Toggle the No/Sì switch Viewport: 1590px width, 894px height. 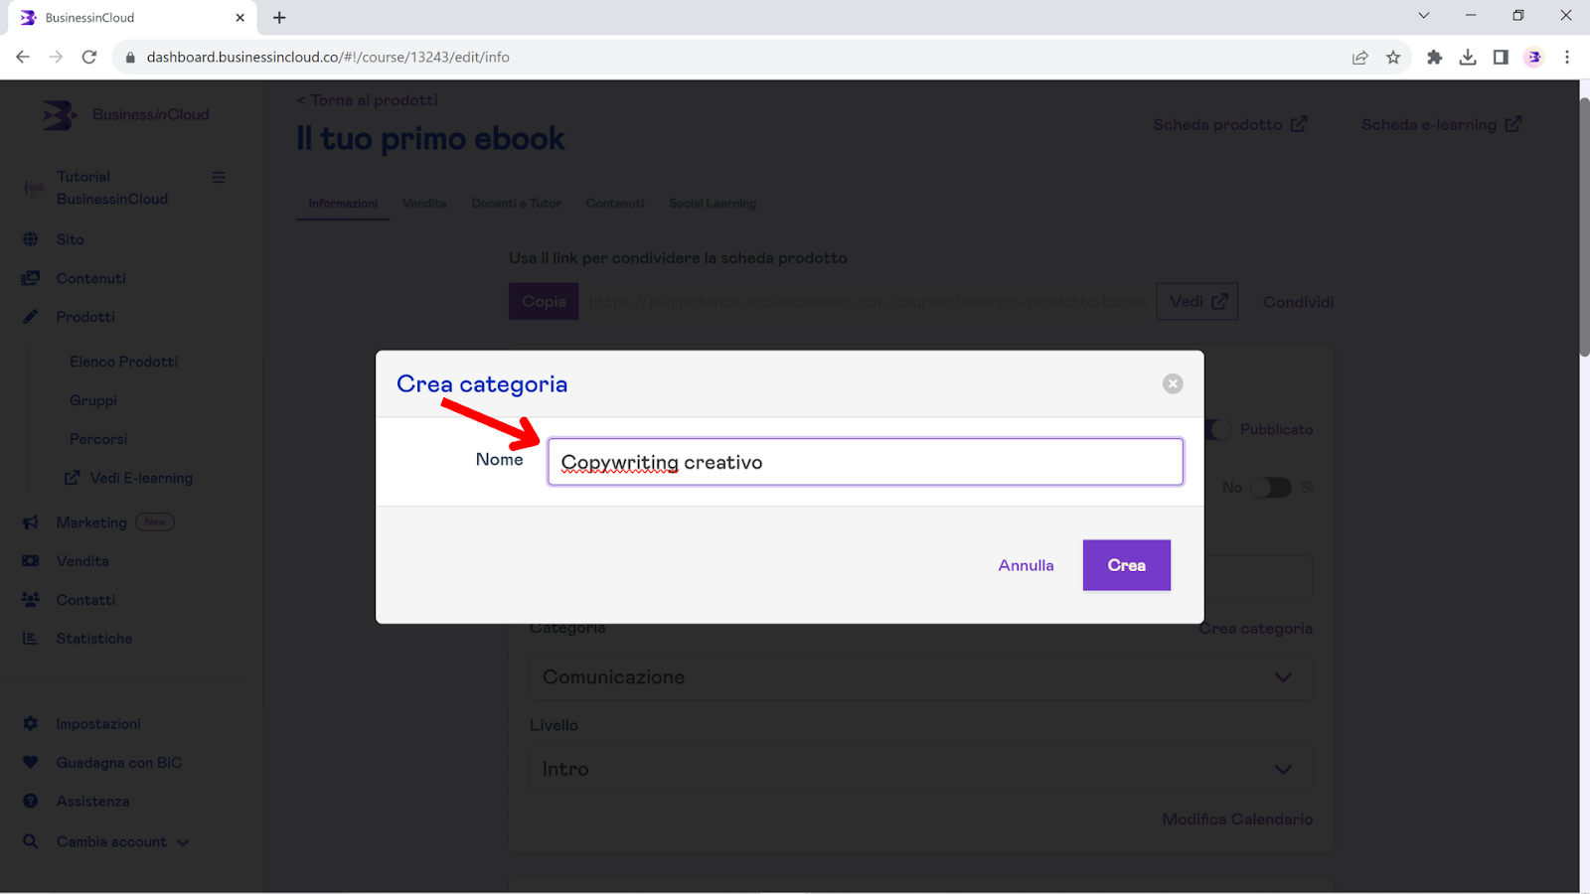(1270, 488)
